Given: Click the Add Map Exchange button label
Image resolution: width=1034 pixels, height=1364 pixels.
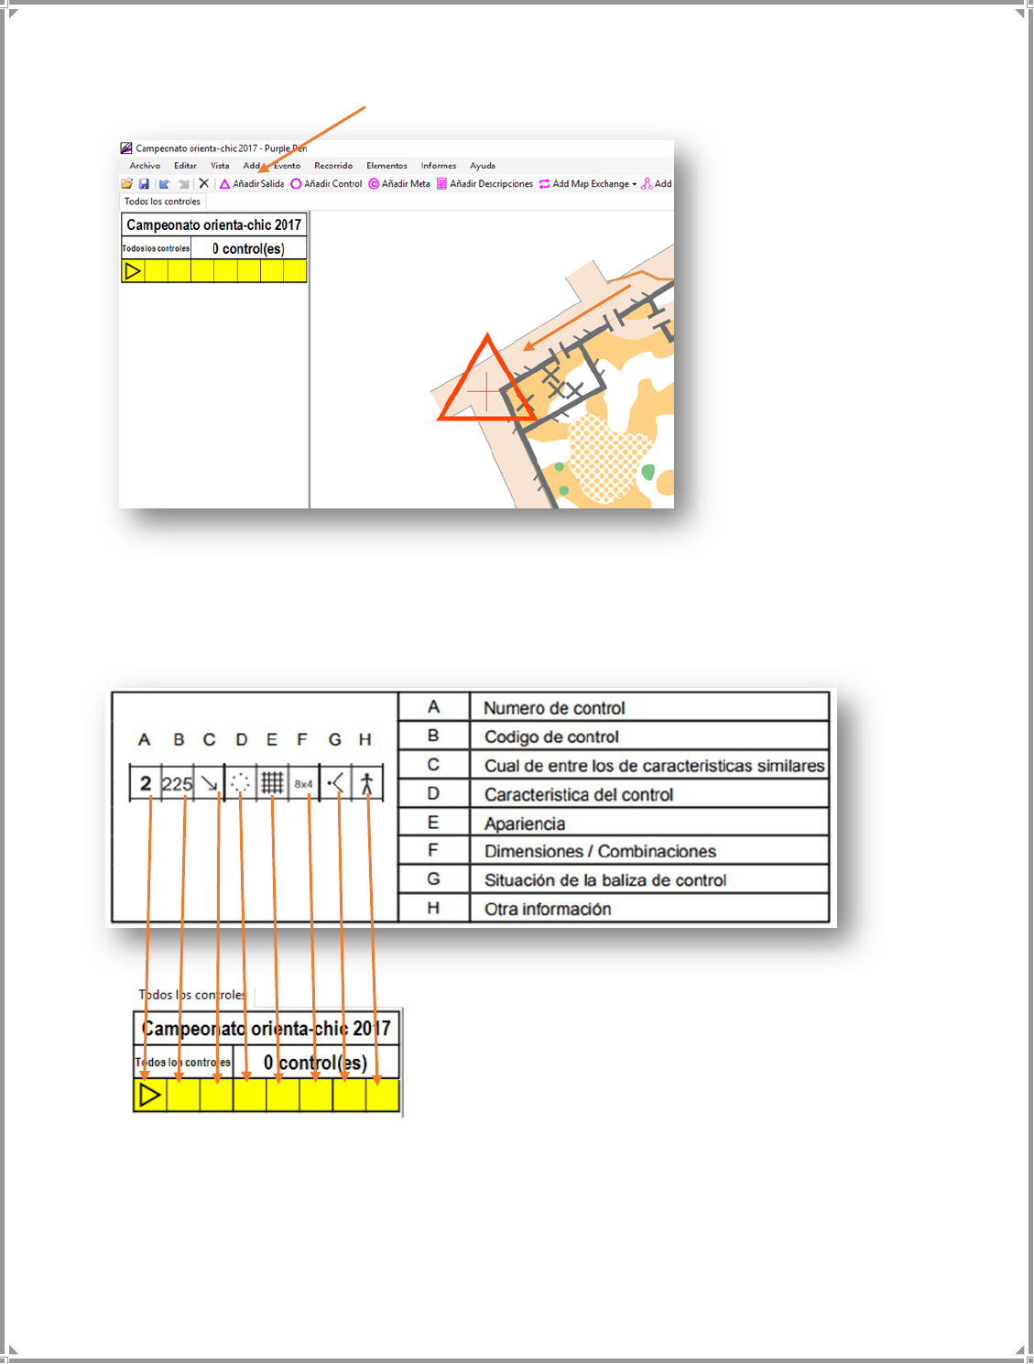Looking at the screenshot, I should point(591,184).
